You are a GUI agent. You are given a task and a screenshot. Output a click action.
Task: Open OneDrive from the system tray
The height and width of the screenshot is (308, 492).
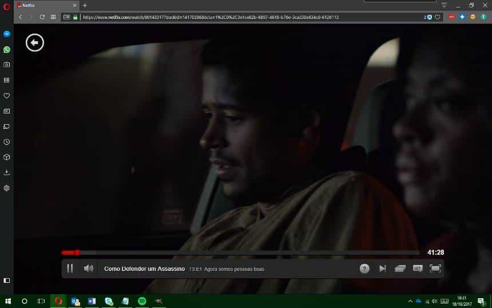(418, 301)
